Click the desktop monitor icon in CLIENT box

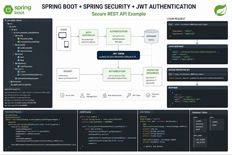(x=62, y=36)
